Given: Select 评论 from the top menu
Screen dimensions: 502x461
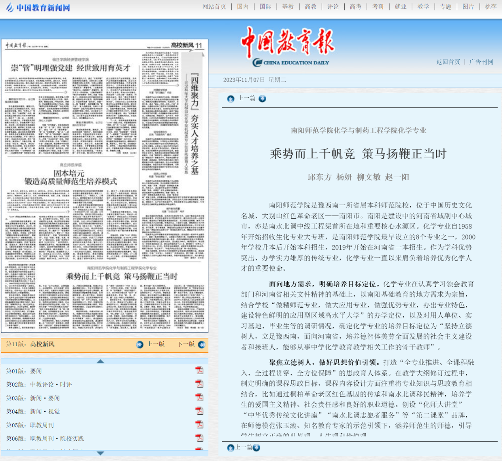Looking at the screenshot, I should [333, 7].
